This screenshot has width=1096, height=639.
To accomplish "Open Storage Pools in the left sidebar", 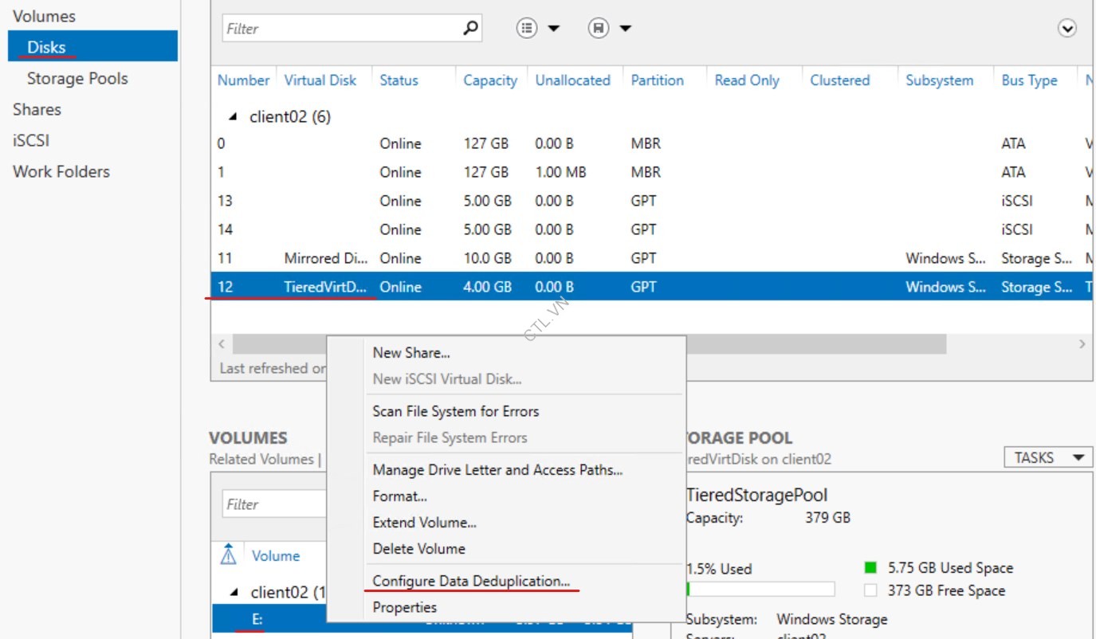I will [x=77, y=78].
